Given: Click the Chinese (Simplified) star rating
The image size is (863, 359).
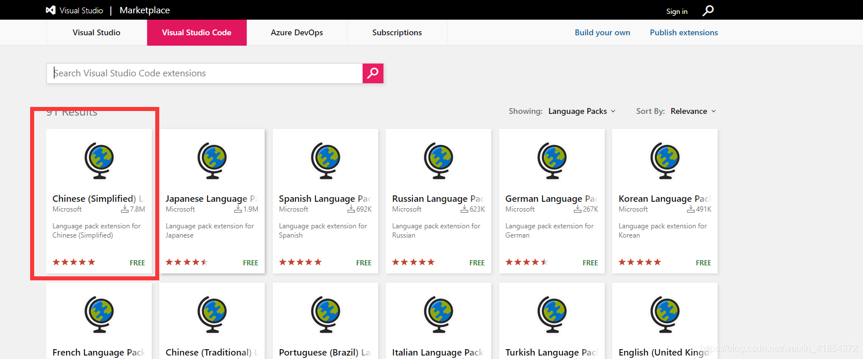Looking at the screenshot, I should (74, 262).
